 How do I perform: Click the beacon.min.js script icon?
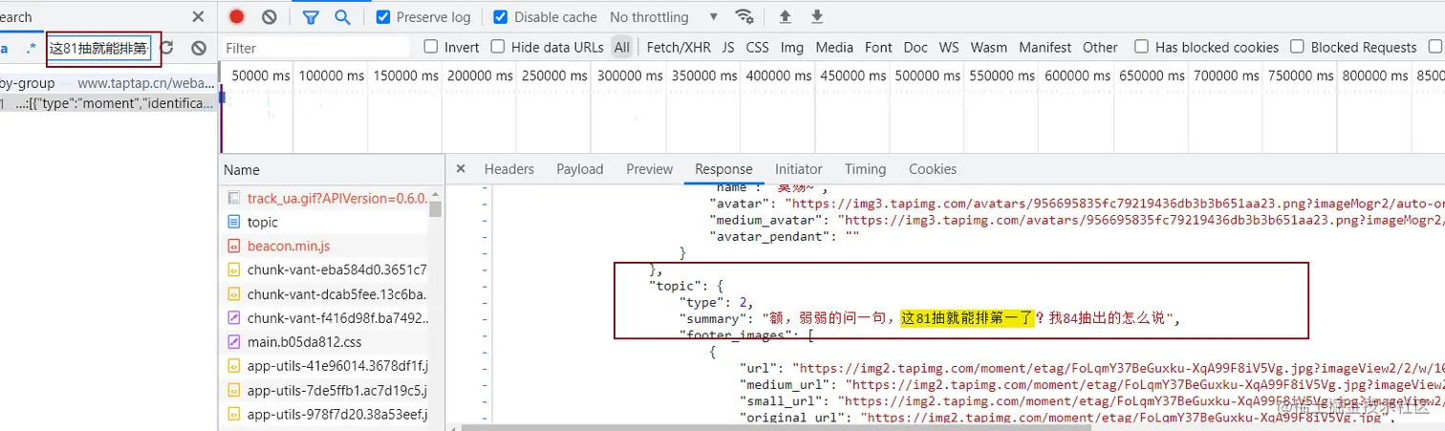pos(234,246)
